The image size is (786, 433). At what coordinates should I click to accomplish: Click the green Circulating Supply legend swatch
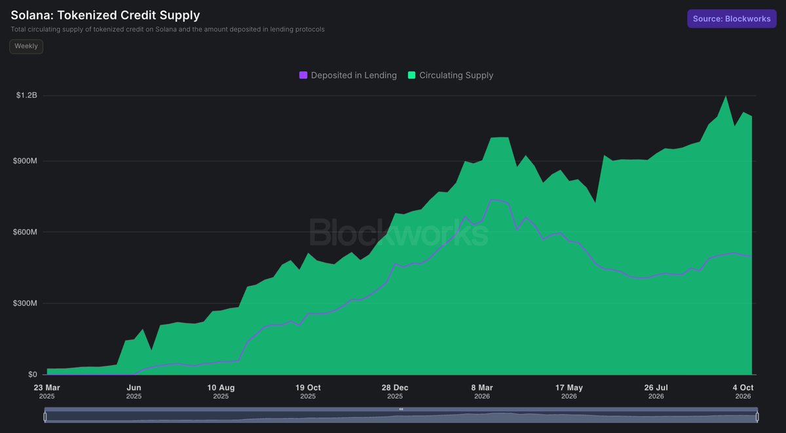(411, 75)
